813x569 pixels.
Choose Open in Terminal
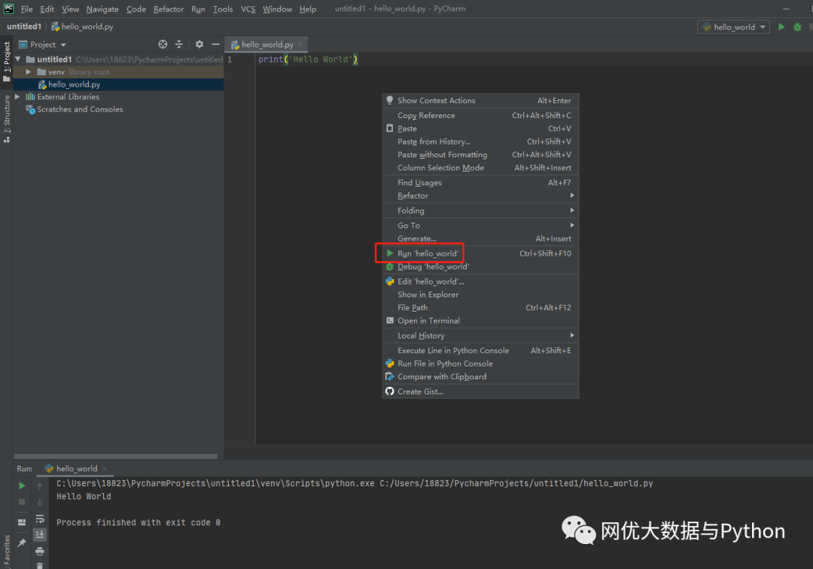pyautogui.click(x=480, y=321)
